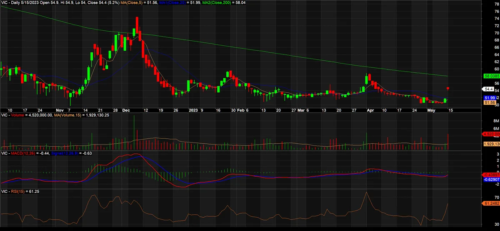Click the red 4,520,000 volume tag
The image size is (500, 231).
click(491, 134)
